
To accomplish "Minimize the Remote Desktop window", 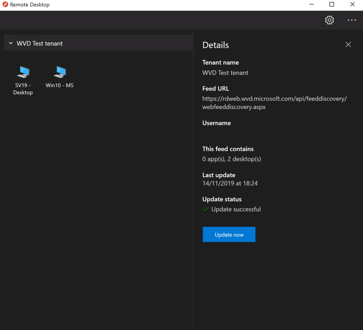I will pyautogui.click(x=312, y=4).
